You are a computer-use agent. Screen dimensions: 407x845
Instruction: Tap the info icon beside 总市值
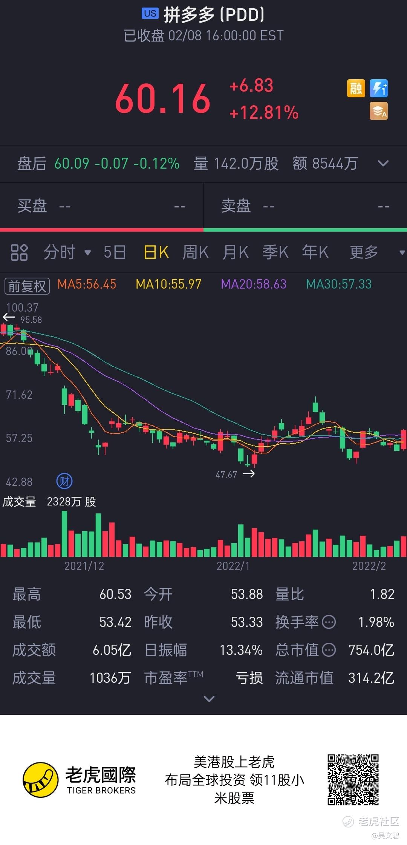(x=329, y=650)
